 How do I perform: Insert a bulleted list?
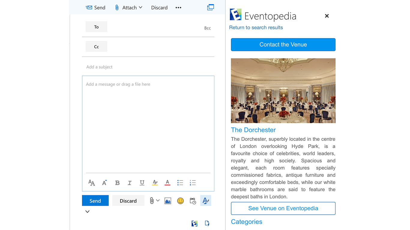pos(180,183)
